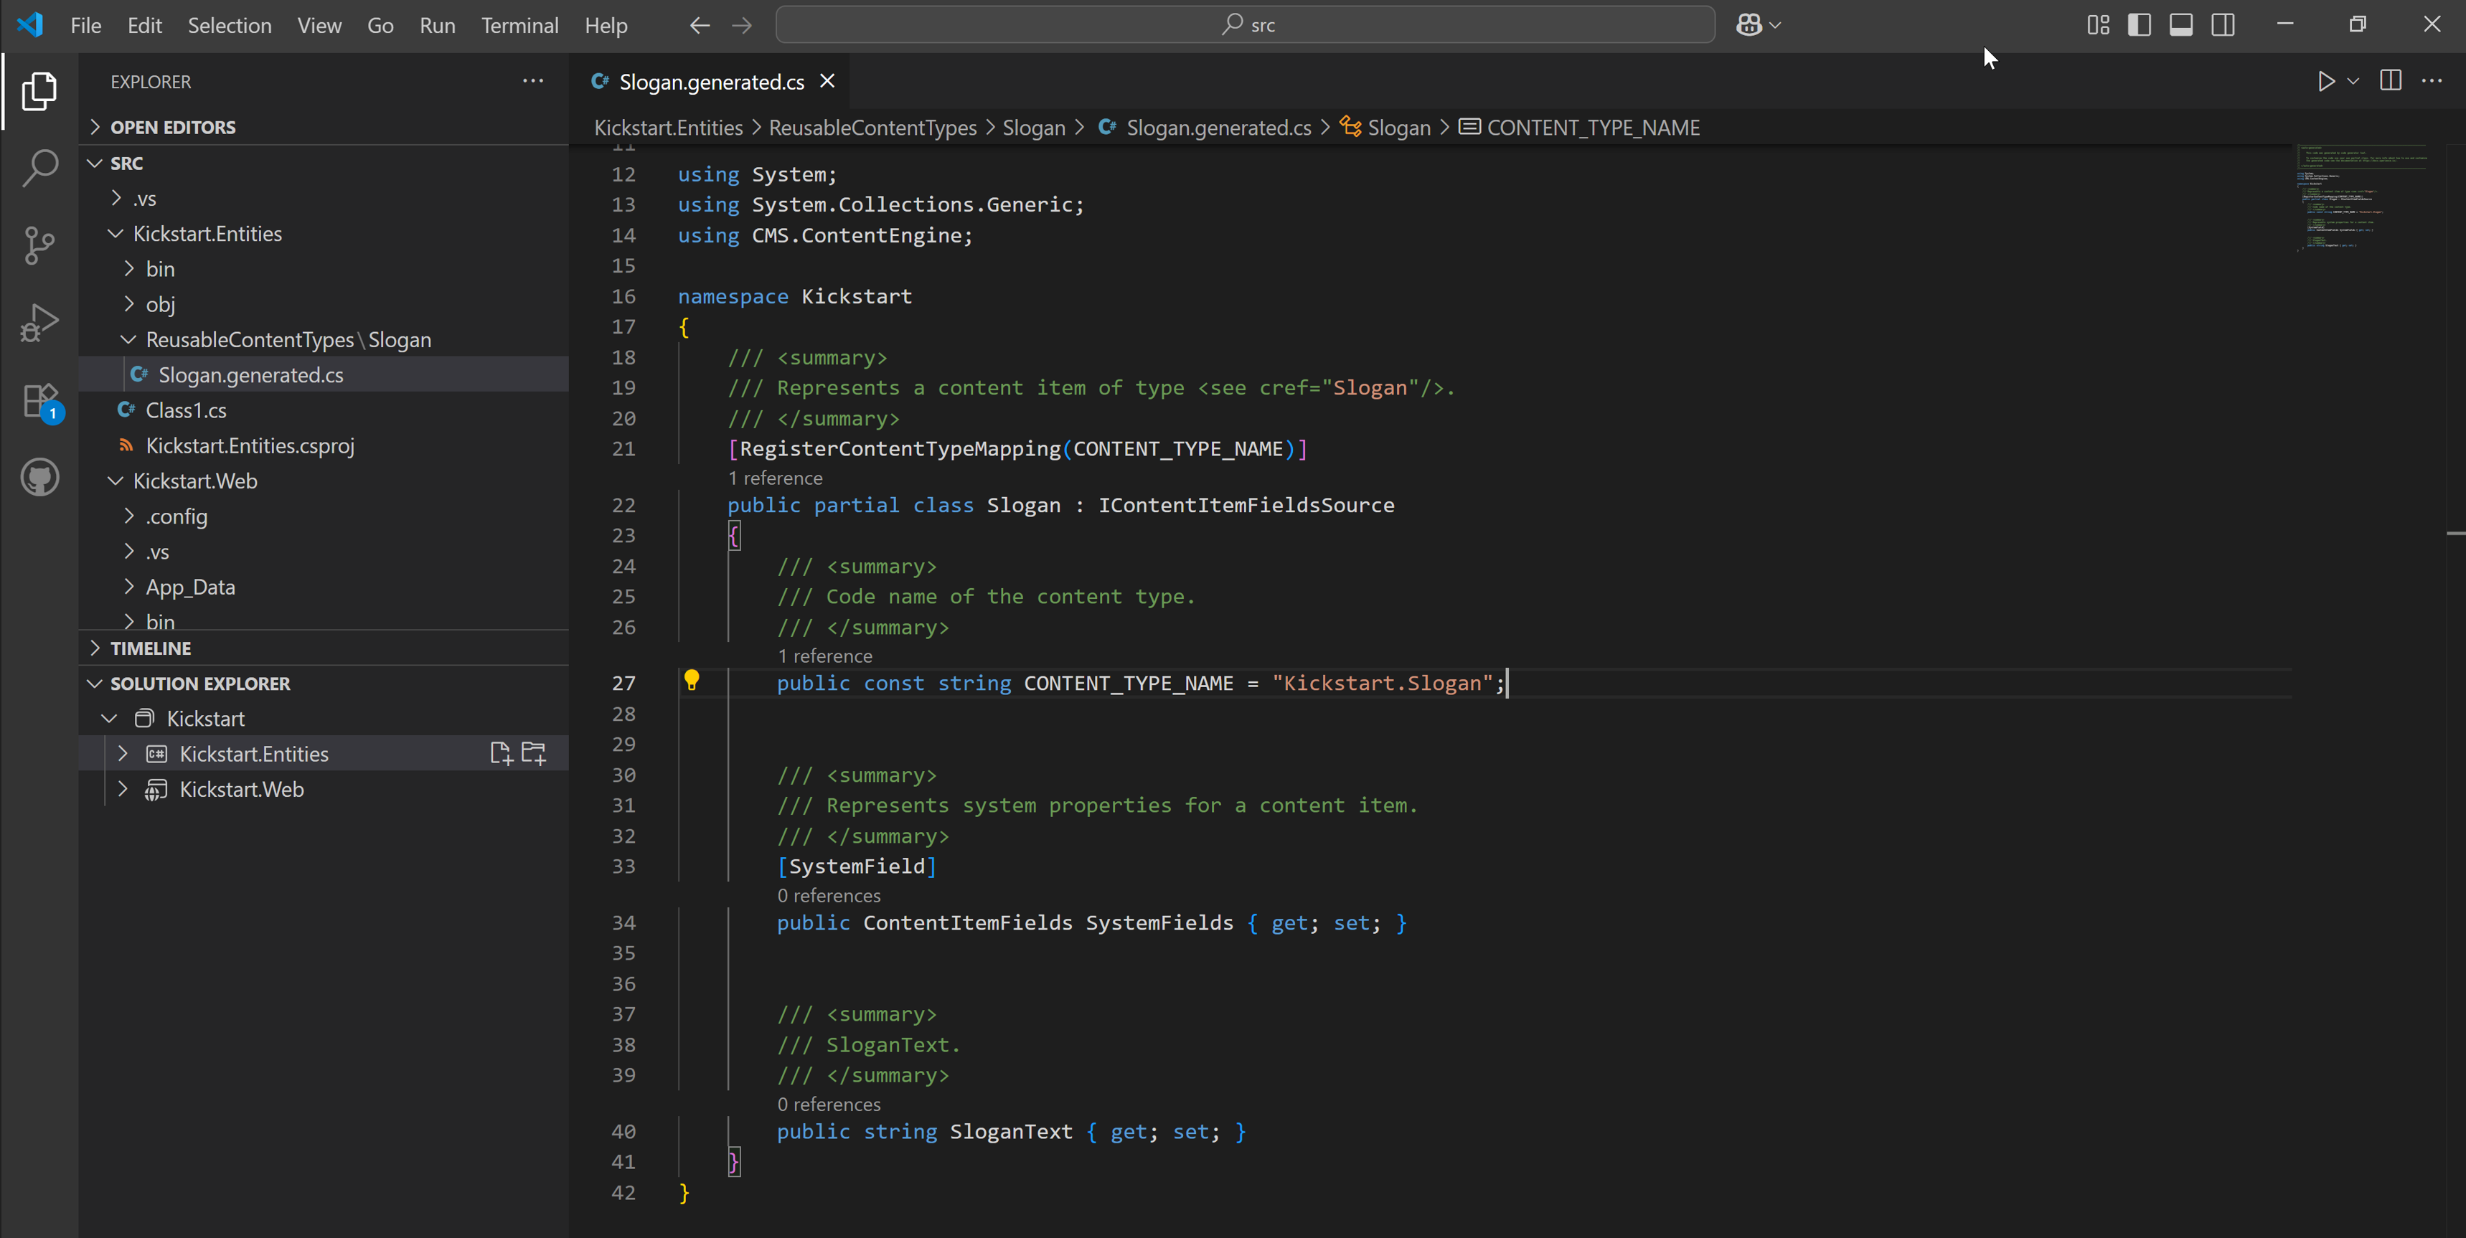The image size is (2466, 1238).
Task: Add new folder to Kickstart.Entities project
Action: pyautogui.click(x=535, y=754)
